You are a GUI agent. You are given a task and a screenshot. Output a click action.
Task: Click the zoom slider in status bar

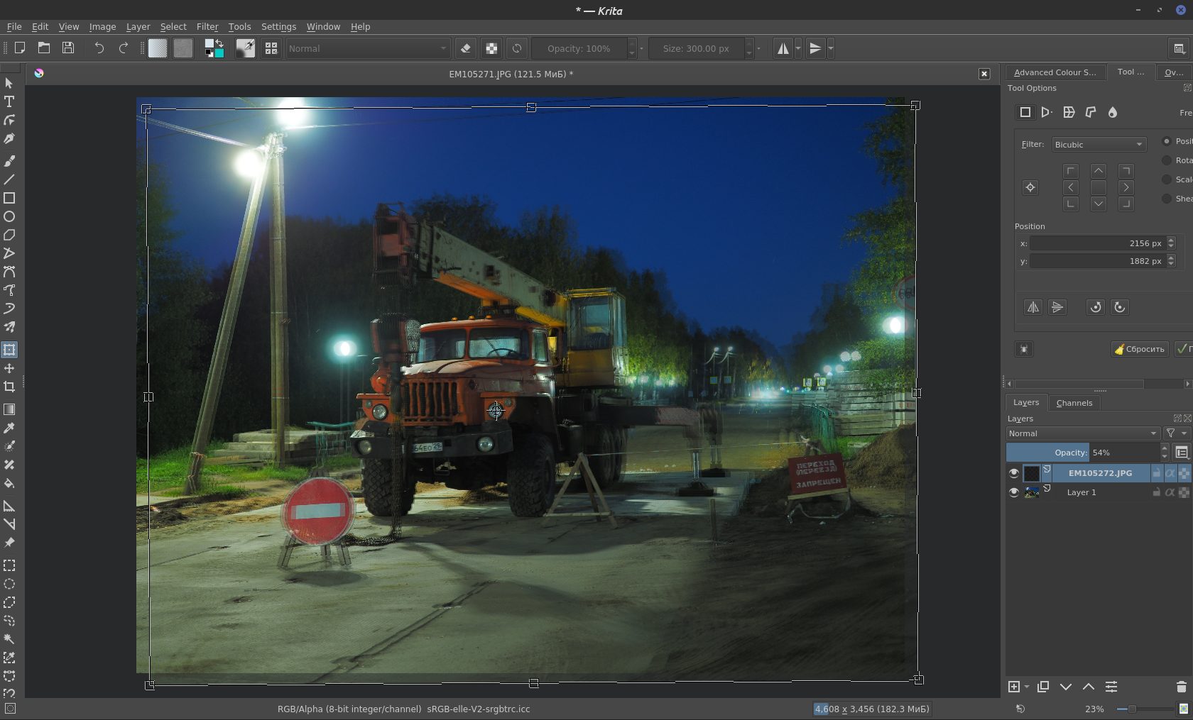pyautogui.click(x=1145, y=709)
